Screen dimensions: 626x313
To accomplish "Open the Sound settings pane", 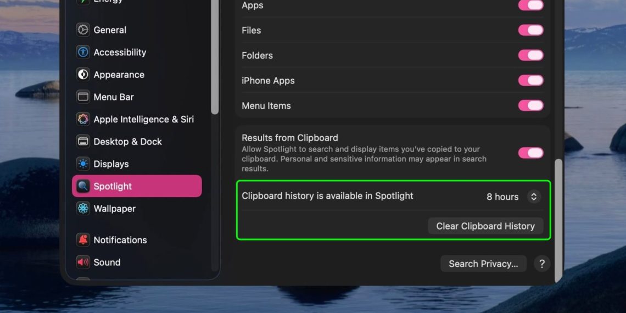I will click(x=107, y=262).
